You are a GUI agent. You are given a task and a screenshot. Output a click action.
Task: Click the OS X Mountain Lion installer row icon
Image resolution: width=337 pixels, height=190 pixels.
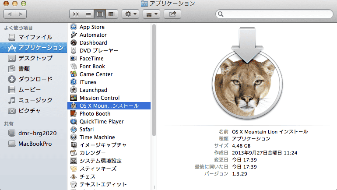click(74, 106)
